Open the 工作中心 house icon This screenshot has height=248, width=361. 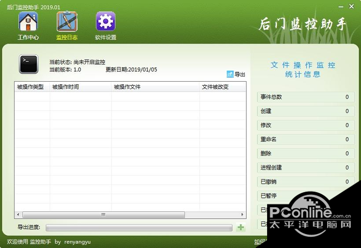[x=28, y=22]
